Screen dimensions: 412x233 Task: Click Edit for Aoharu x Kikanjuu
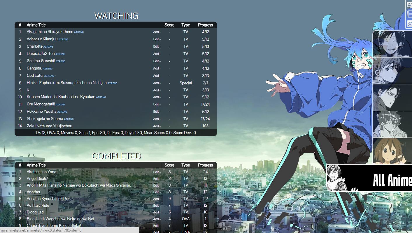(x=156, y=39)
